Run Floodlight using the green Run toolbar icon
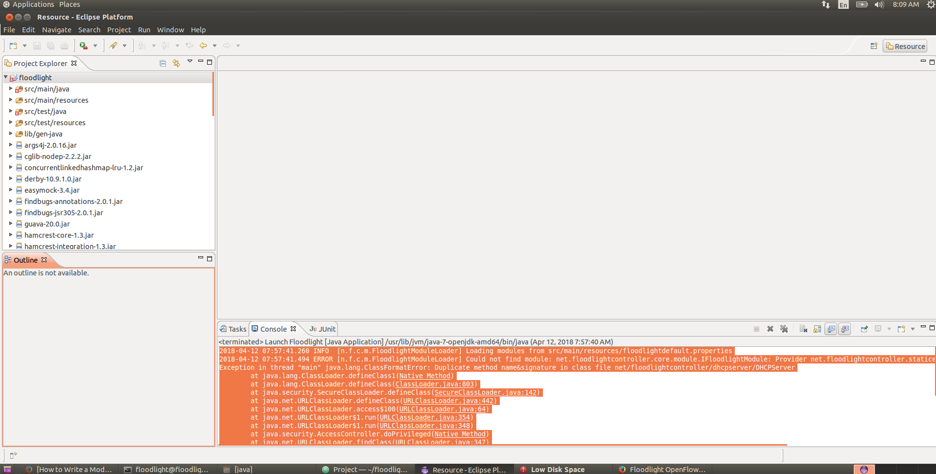 [83, 45]
